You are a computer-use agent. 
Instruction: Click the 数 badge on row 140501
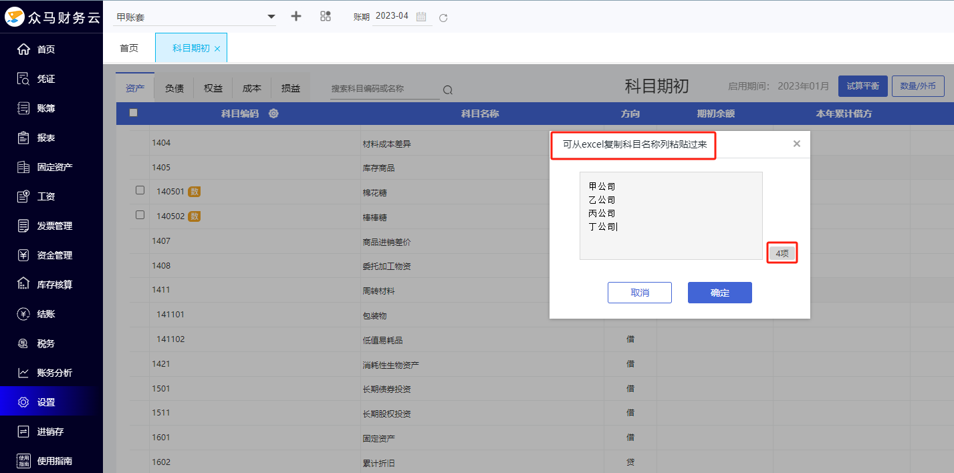pyautogui.click(x=195, y=192)
